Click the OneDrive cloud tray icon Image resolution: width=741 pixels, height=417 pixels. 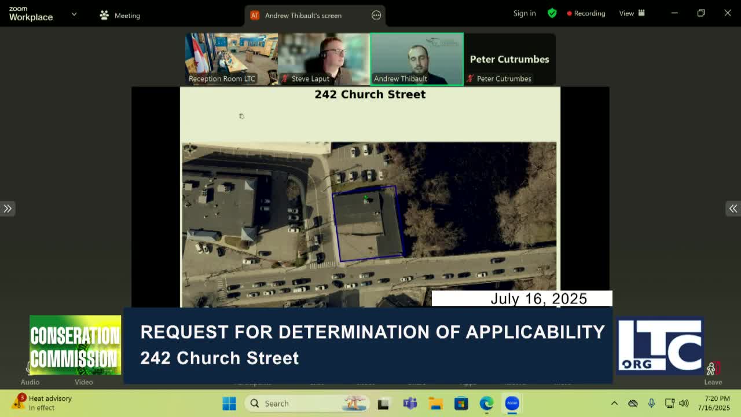(633, 403)
